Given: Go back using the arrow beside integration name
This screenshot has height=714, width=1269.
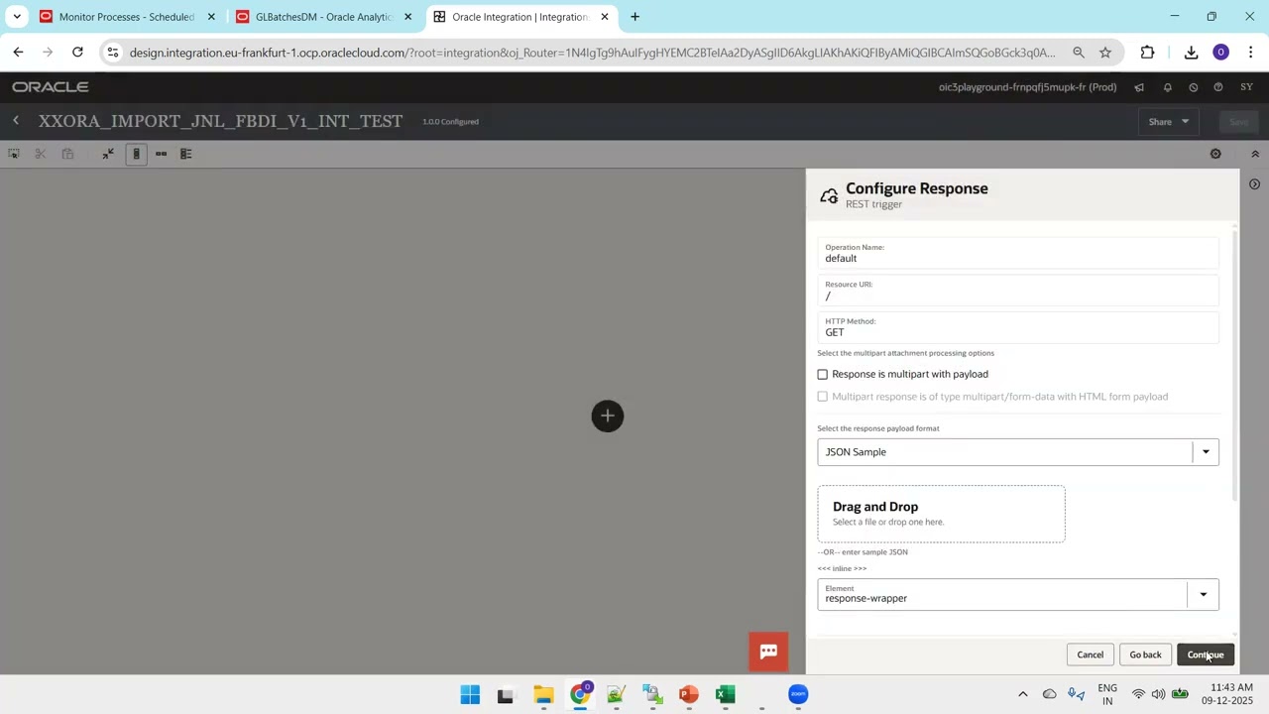Looking at the screenshot, I should pos(16,121).
